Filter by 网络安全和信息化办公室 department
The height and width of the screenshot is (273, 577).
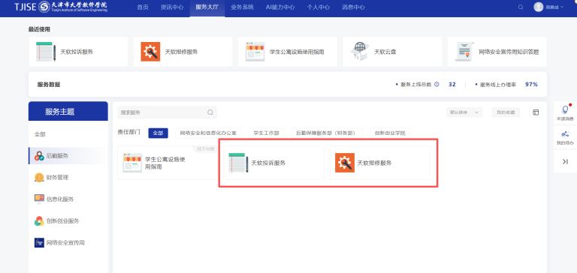tap(208, 133)
